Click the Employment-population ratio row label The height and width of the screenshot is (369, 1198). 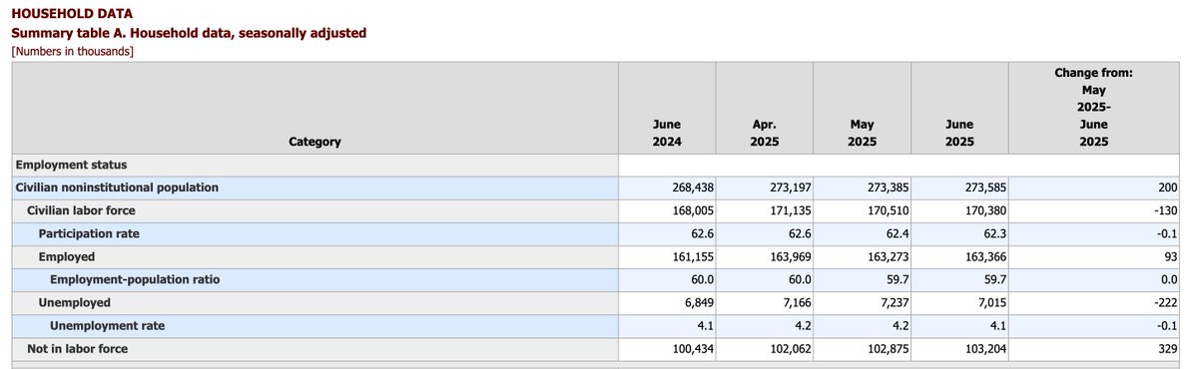(135, 279)
